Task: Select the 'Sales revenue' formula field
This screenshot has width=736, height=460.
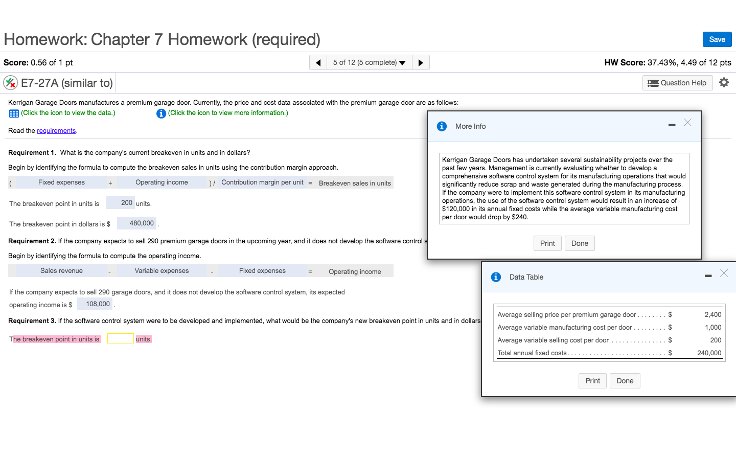Action: (x=61, y=271)
